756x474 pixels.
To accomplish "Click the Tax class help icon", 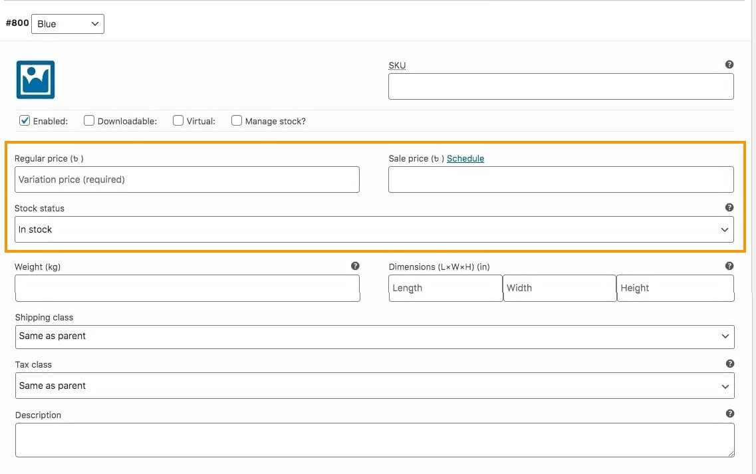I will tap(729, 364).
